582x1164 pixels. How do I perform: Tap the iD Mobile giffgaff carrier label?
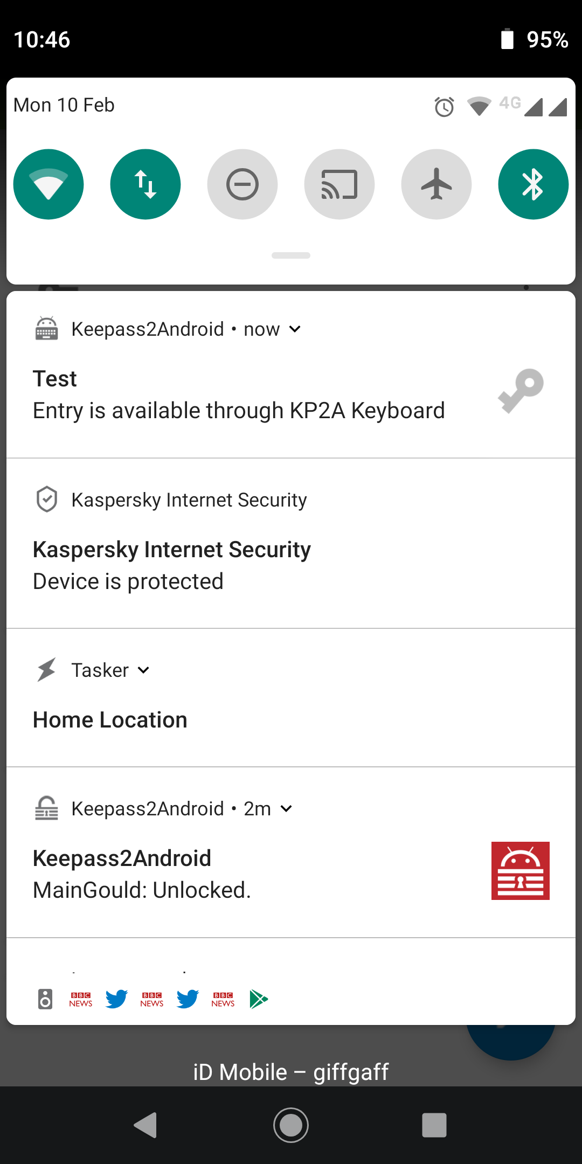point(291,1071)
